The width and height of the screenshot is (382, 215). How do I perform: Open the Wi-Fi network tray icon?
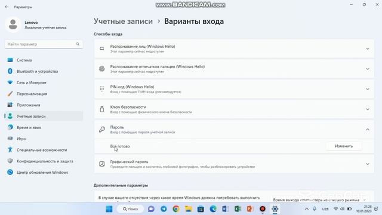pyautogui.click(x=336, y=209)
